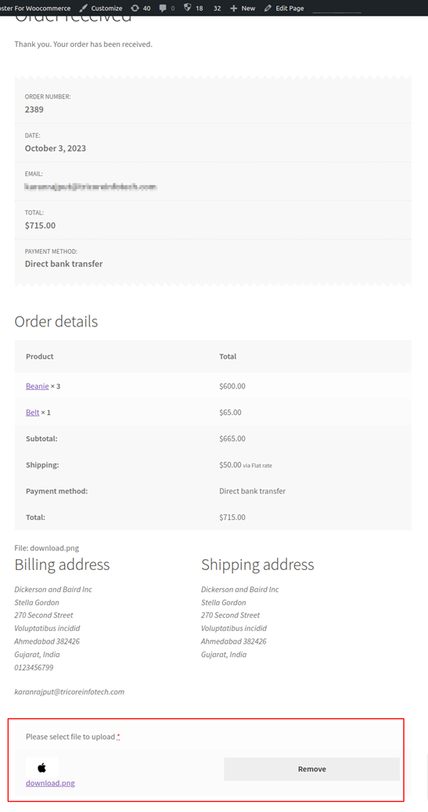Screen dimensions: 428x812
Task: Open the updates icon showing 40
Action: [135, 9]
